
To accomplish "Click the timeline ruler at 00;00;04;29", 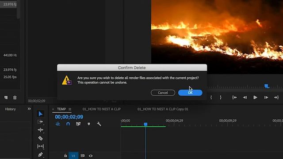I will point(174,121).
